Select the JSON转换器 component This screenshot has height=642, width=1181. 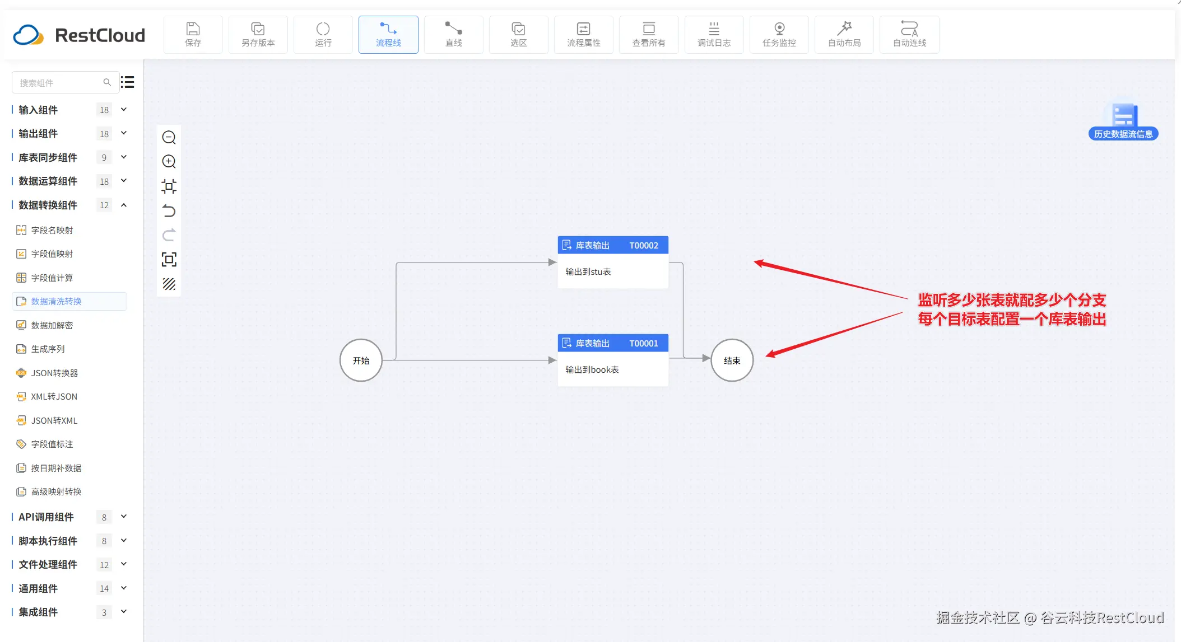69,373
